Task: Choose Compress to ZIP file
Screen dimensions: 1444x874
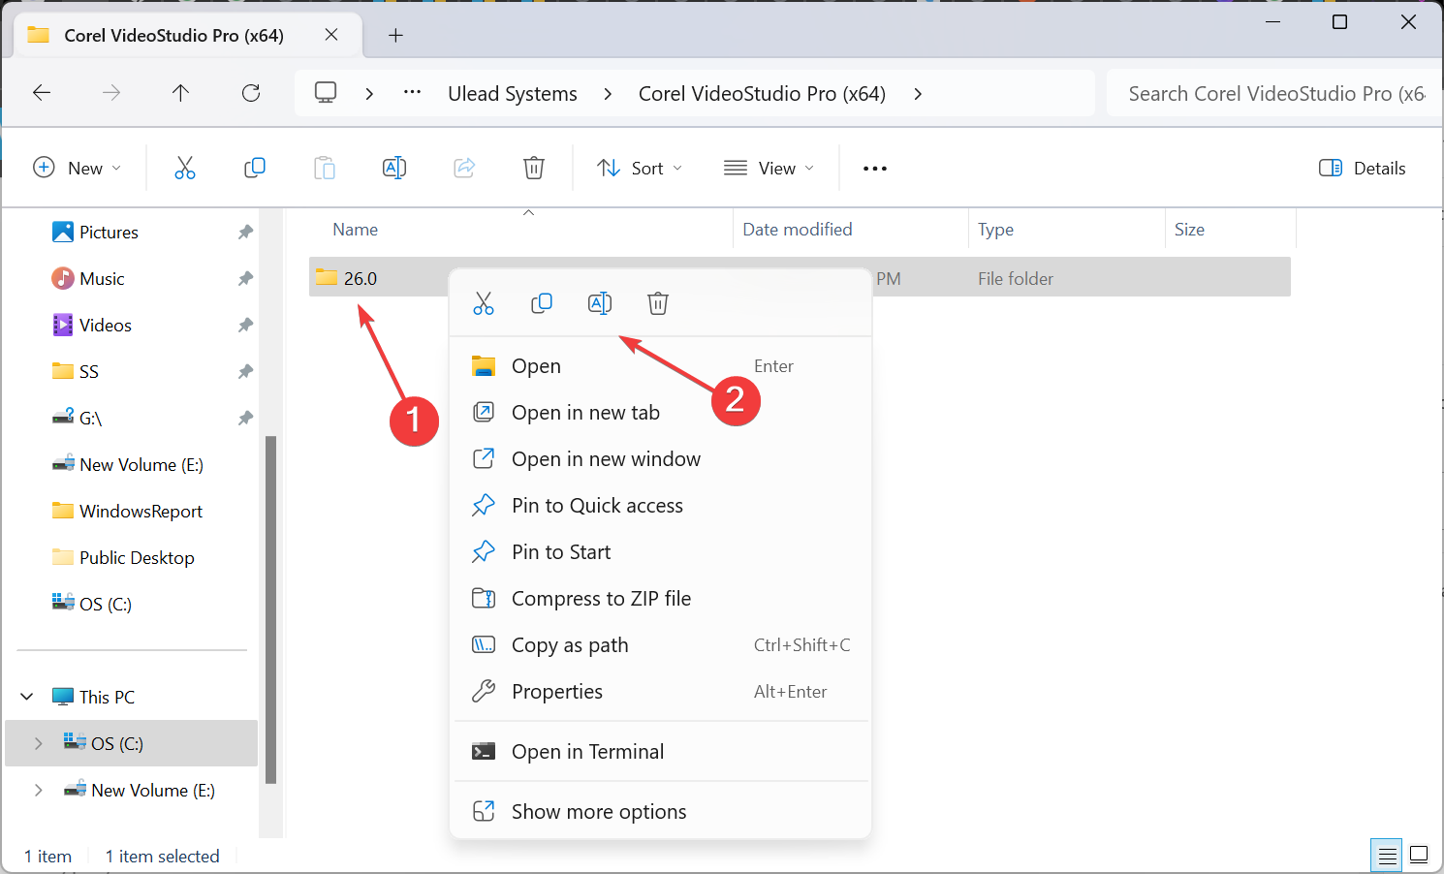Action: (661, 599)
